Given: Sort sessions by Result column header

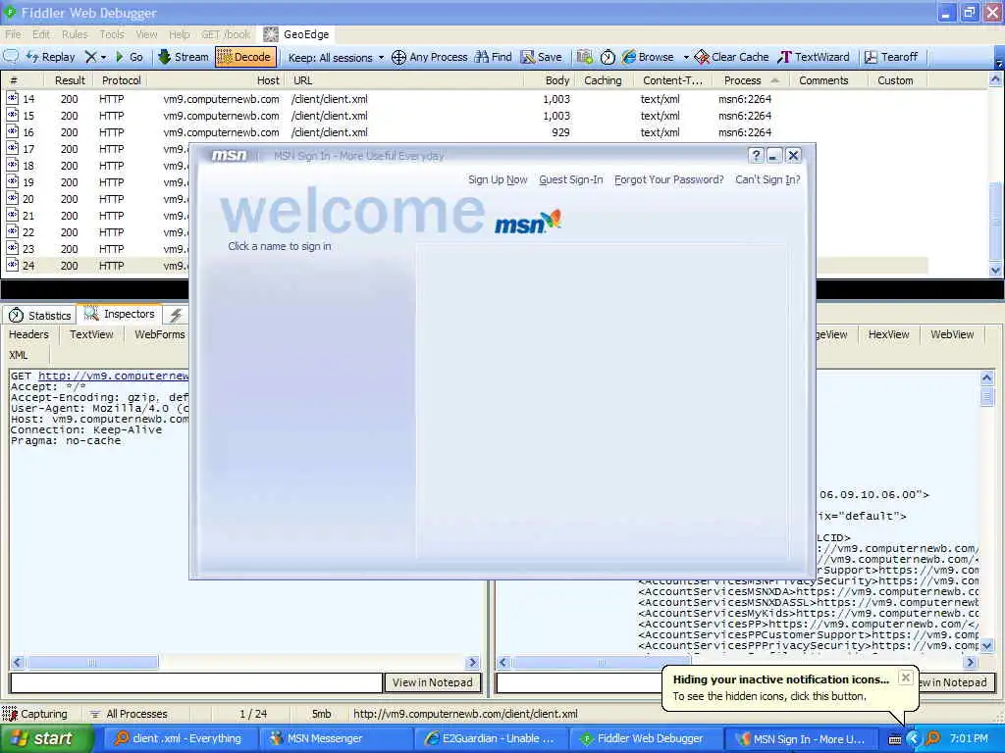Looking at the screenshot, I should pyautogui.click(x=70, y=80).
